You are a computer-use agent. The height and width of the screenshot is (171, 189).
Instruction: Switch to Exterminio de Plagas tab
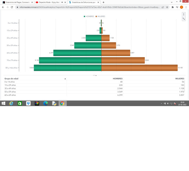tap(18, 2)
